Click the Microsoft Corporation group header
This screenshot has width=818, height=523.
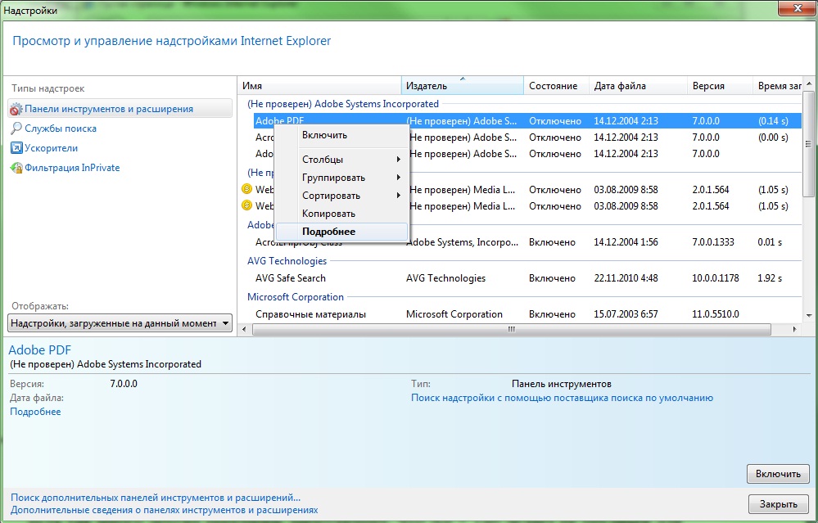coord(296,297)
